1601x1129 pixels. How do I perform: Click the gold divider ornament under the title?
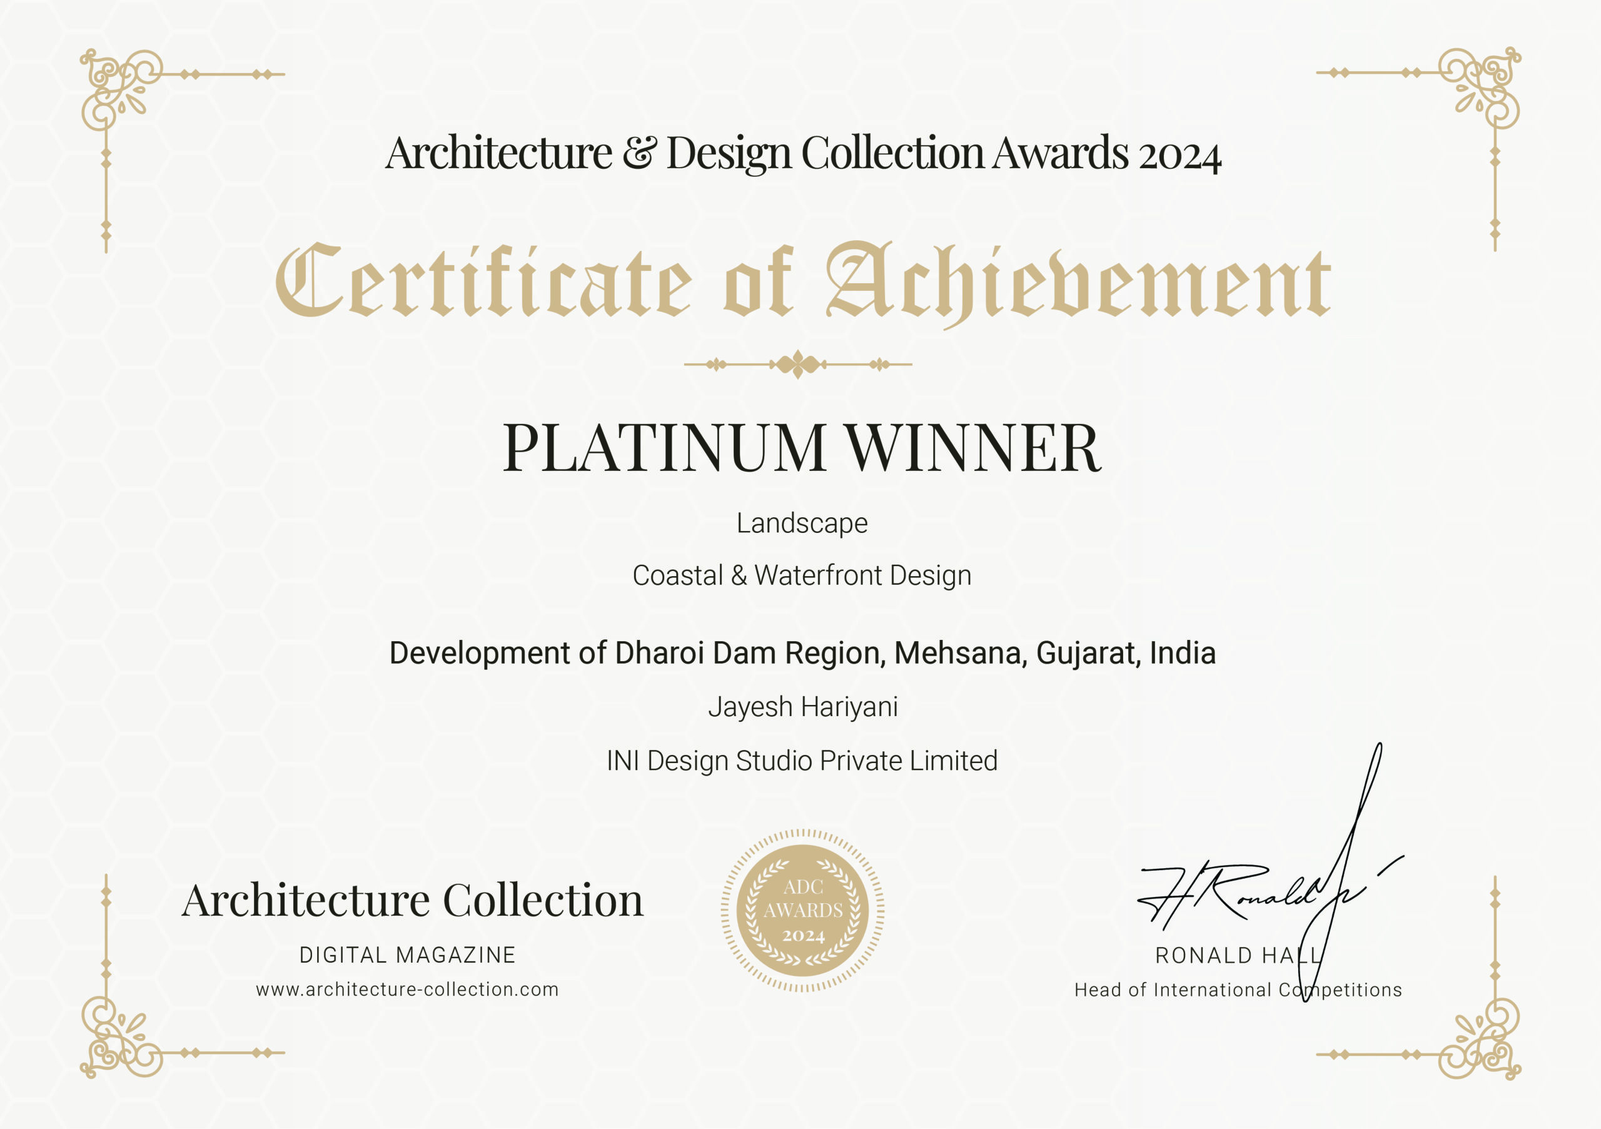[x=798, y=364]
